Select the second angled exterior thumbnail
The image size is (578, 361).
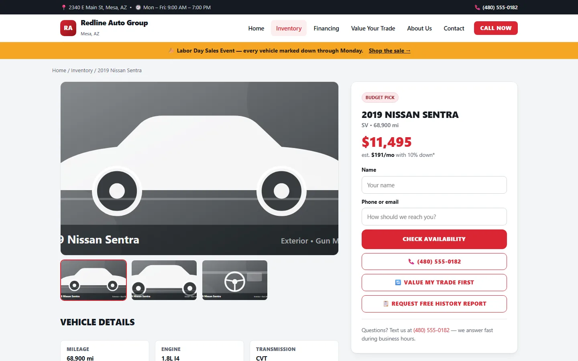(164, 280)
